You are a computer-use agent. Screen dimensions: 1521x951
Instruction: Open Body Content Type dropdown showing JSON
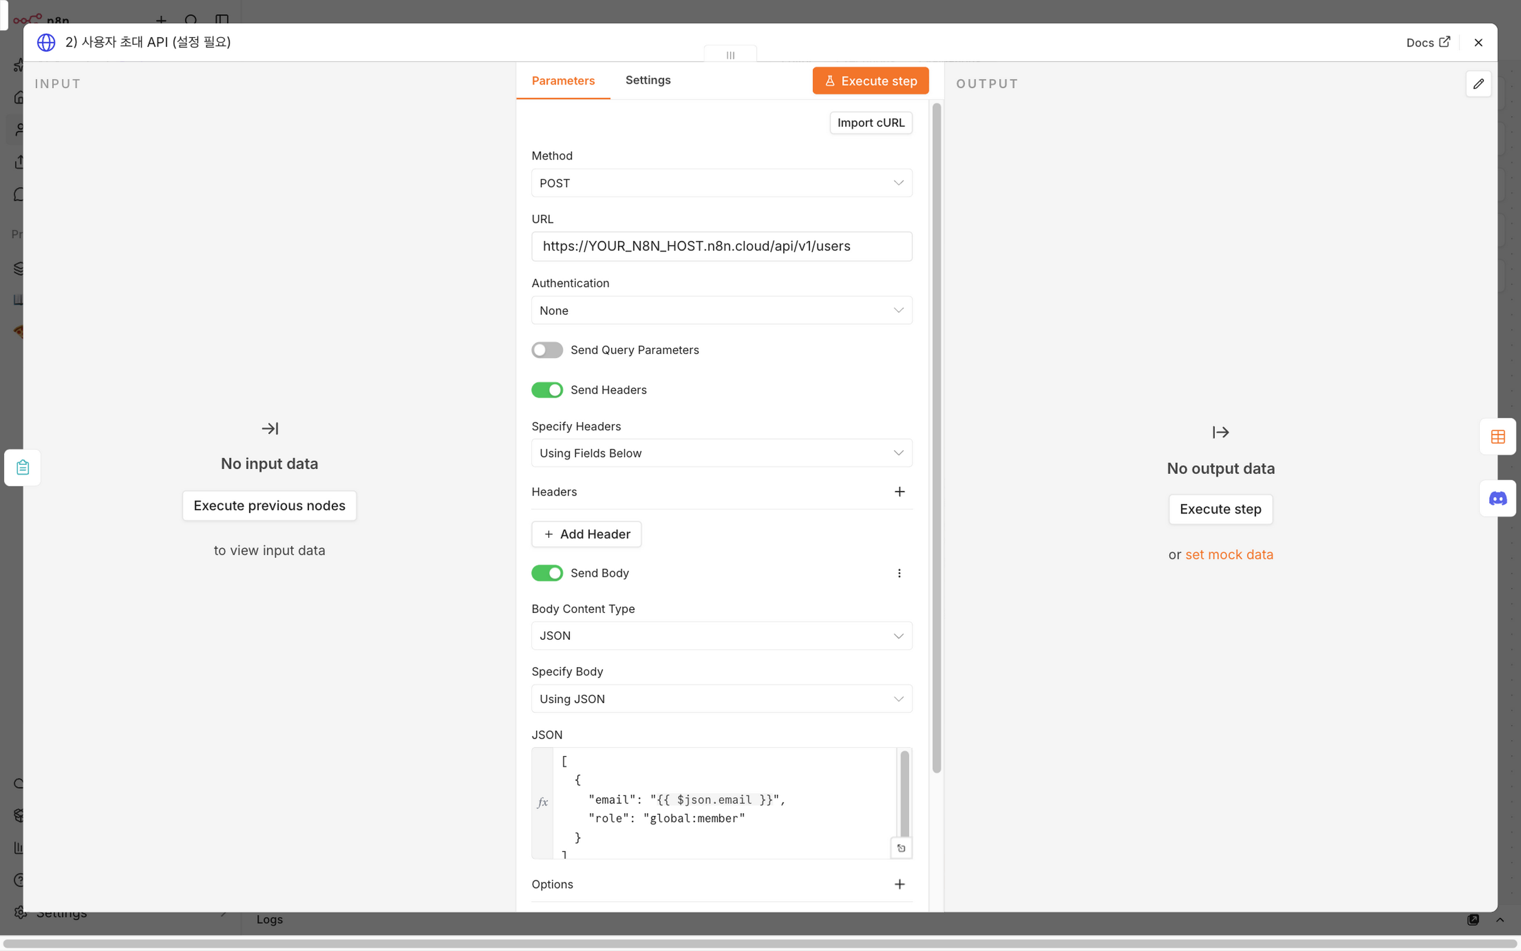(721, 636)
